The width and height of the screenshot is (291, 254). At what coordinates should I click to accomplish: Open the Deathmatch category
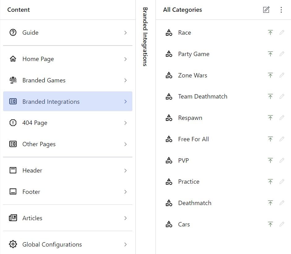[x=195, y=203]
